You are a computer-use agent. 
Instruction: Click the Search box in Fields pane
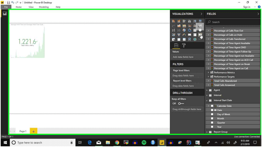233,22
